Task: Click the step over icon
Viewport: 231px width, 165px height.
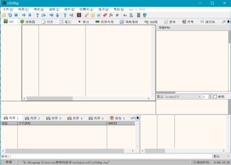Action: click(x=44, y=15)
